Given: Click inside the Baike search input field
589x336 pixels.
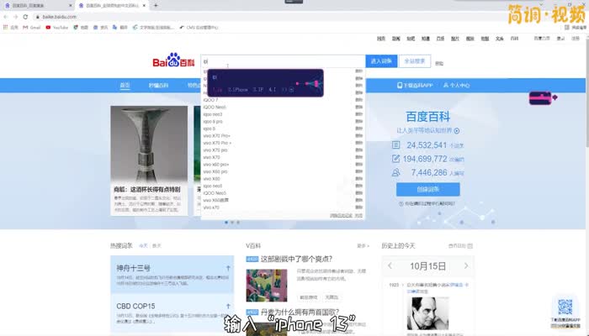Looking at the screenshot, I should coord(278,61).
